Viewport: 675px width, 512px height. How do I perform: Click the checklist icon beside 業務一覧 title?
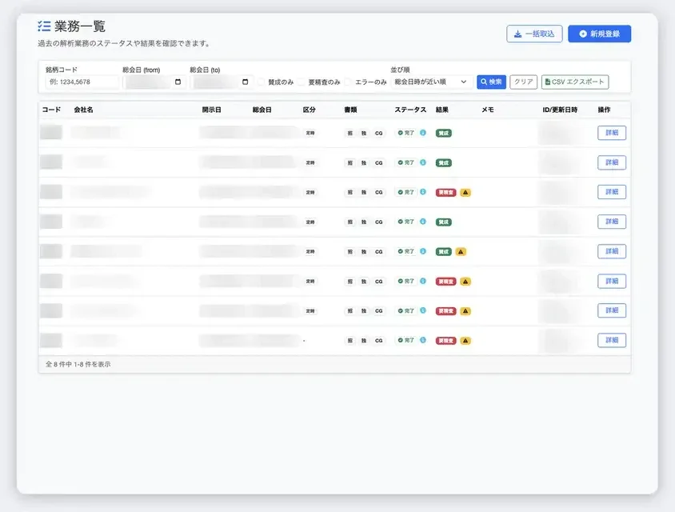point(44,26)
